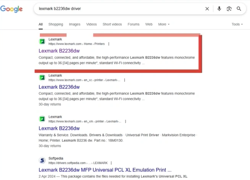
Task: Switch to the Shopping tab
Action: click(55, 24)
